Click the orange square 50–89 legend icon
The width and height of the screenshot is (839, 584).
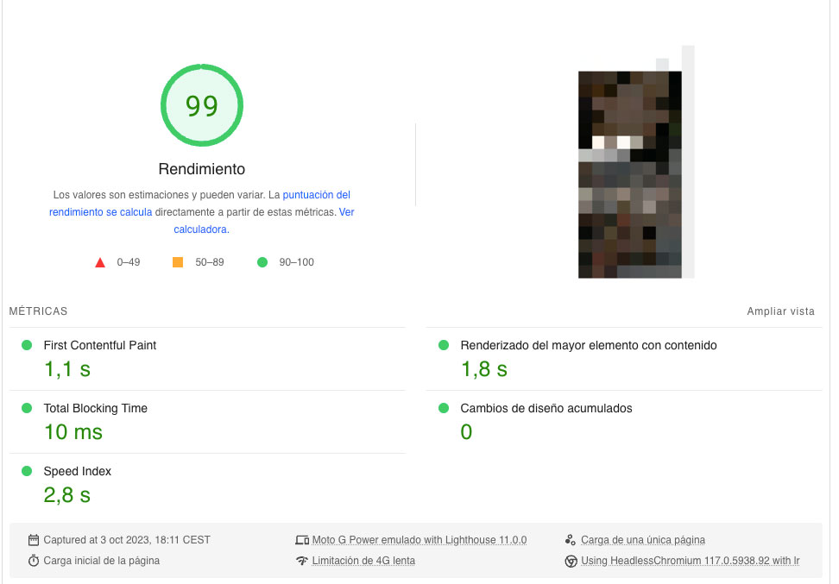[x=178, y=262]
